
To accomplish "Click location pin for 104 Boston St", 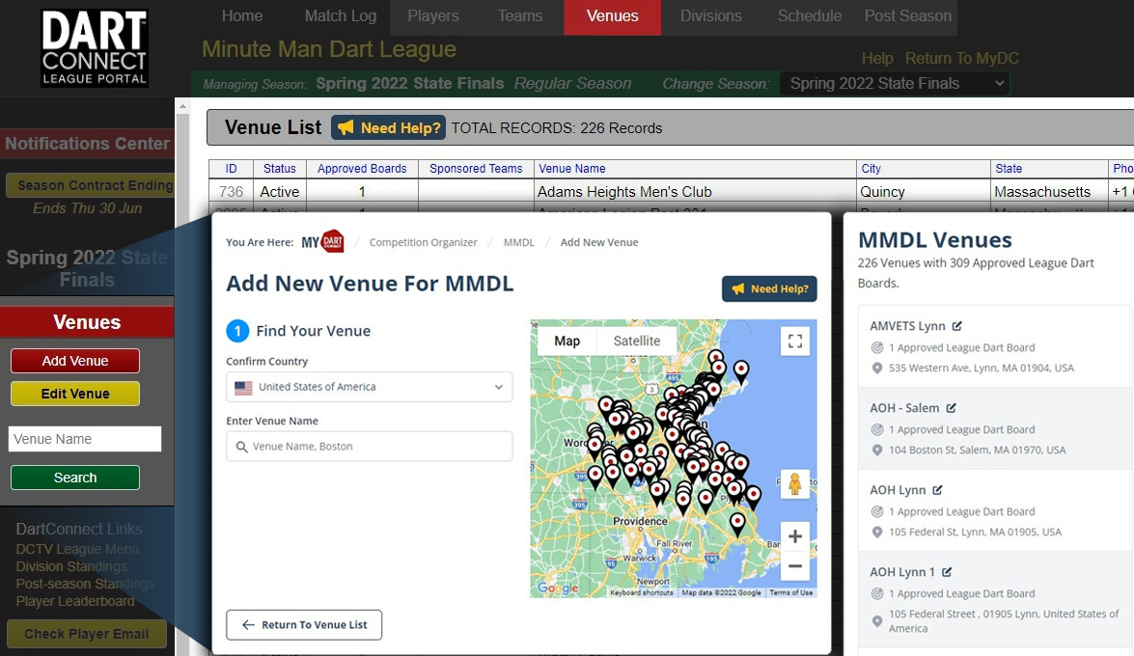I will tap(877, 450).
